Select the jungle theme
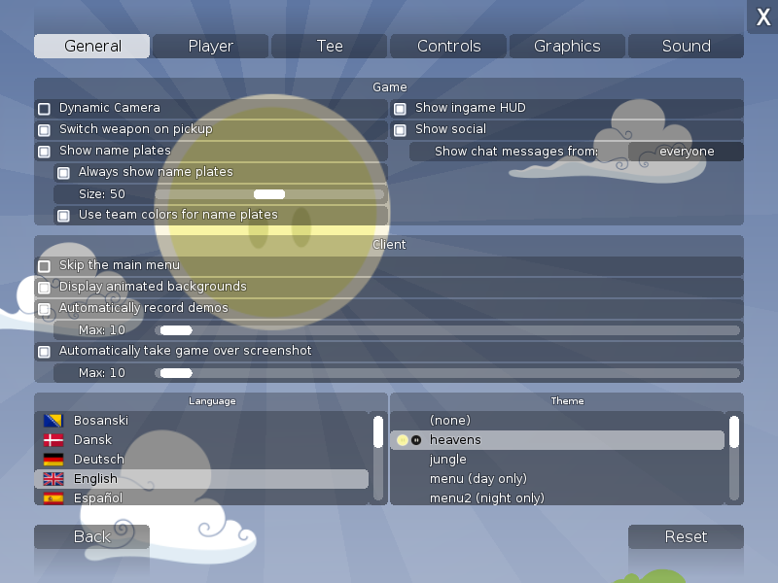The height and width of the screenshot is (583, 778). point(448,460)
